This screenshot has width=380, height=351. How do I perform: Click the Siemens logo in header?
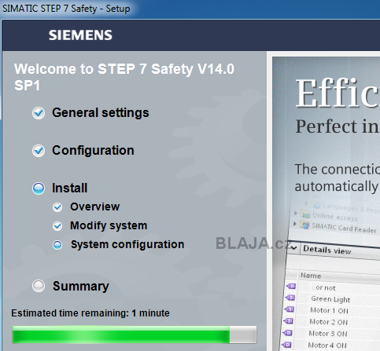(80, 35)
